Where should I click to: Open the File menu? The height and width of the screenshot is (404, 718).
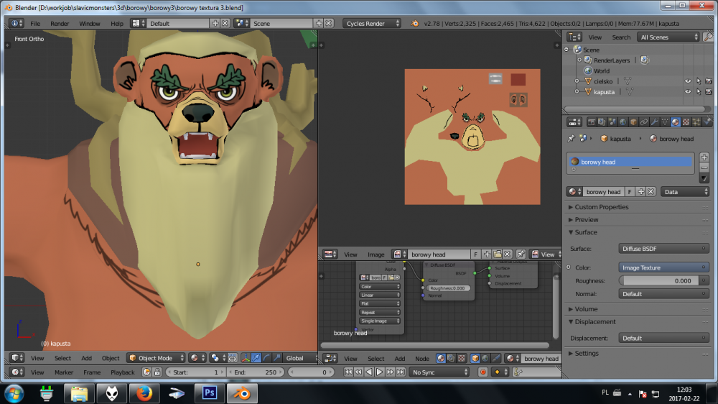point(35,24)
